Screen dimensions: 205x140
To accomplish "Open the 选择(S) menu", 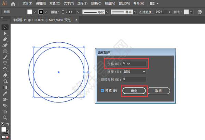I will tap(82, 3).
